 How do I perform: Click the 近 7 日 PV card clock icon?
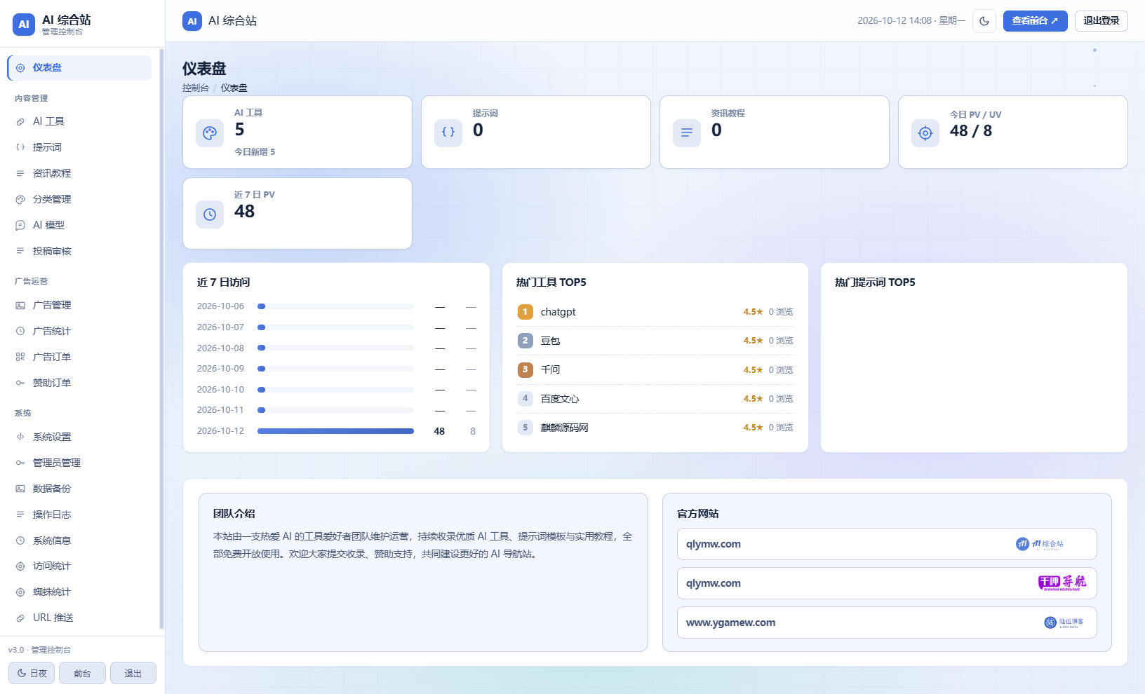coord(210,215)
